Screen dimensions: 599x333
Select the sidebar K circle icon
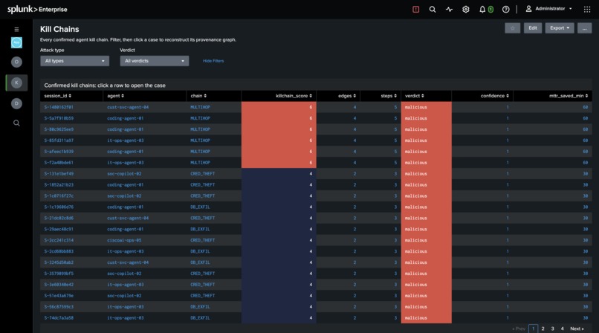tap(16, 83)
